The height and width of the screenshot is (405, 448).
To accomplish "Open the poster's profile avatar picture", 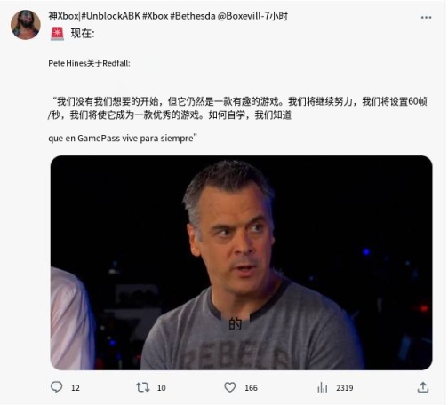I will 26,25.
